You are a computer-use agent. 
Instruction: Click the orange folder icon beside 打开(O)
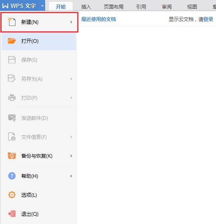11,41
